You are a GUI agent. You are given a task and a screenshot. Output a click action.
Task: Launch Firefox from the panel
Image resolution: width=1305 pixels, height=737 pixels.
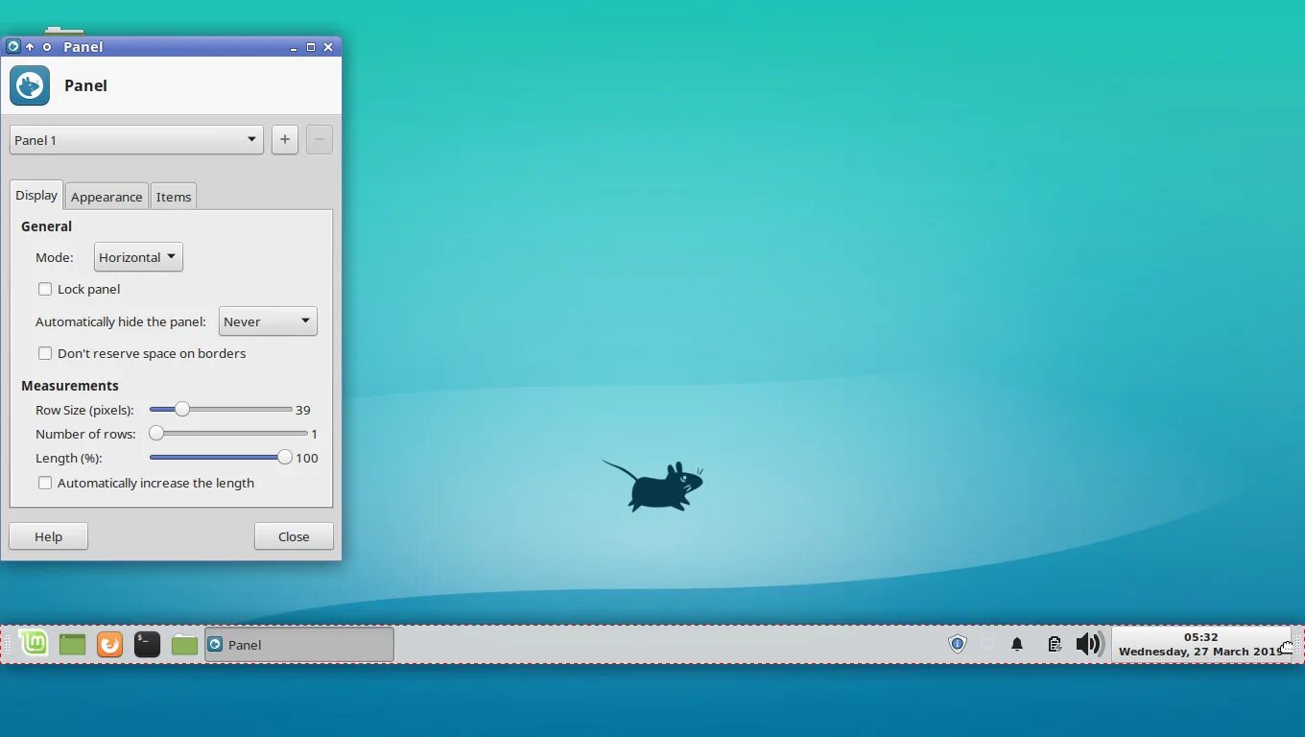pos(109,644)
